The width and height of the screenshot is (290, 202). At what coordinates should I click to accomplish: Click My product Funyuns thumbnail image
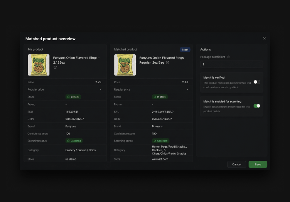[39, 65]
